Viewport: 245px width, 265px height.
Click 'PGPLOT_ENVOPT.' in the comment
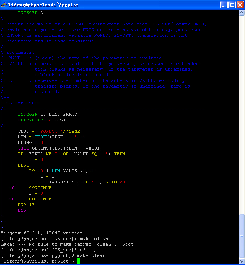(114, 36)
